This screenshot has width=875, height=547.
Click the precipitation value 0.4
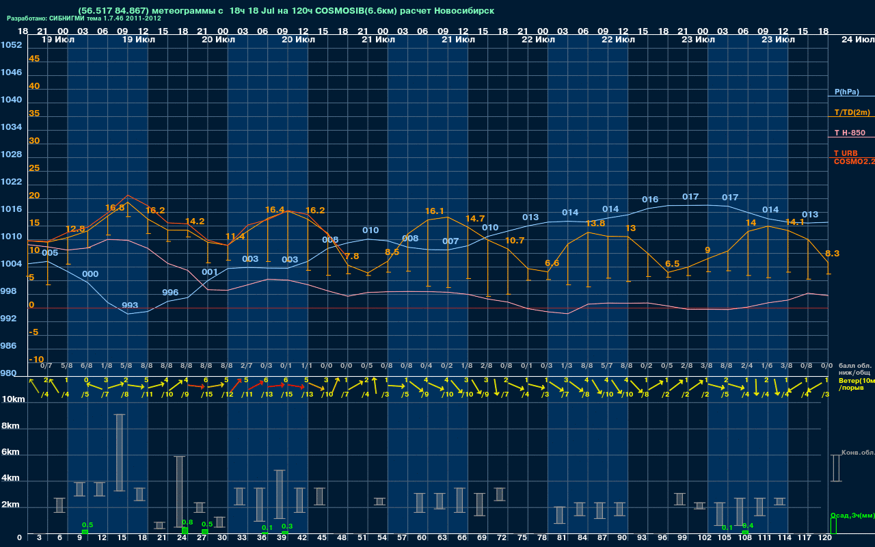(748, 525)
